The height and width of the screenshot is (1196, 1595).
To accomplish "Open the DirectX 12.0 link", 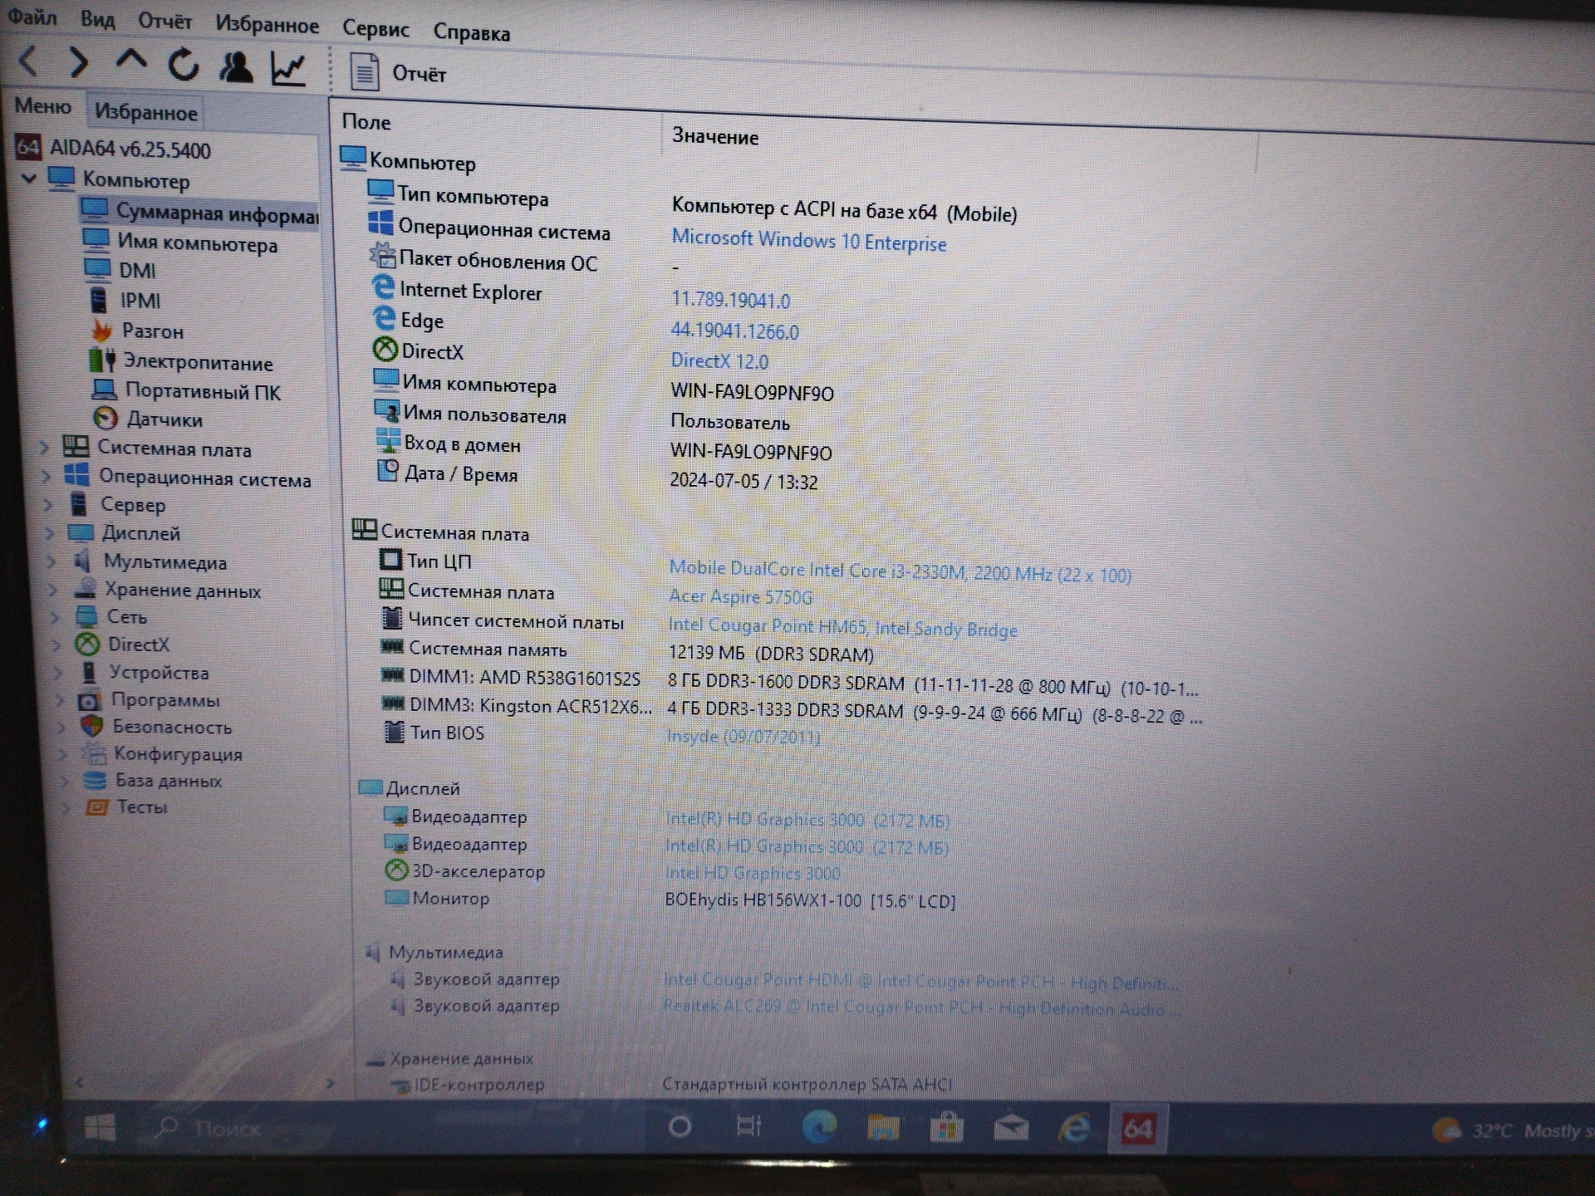I will tap(719, 360).
